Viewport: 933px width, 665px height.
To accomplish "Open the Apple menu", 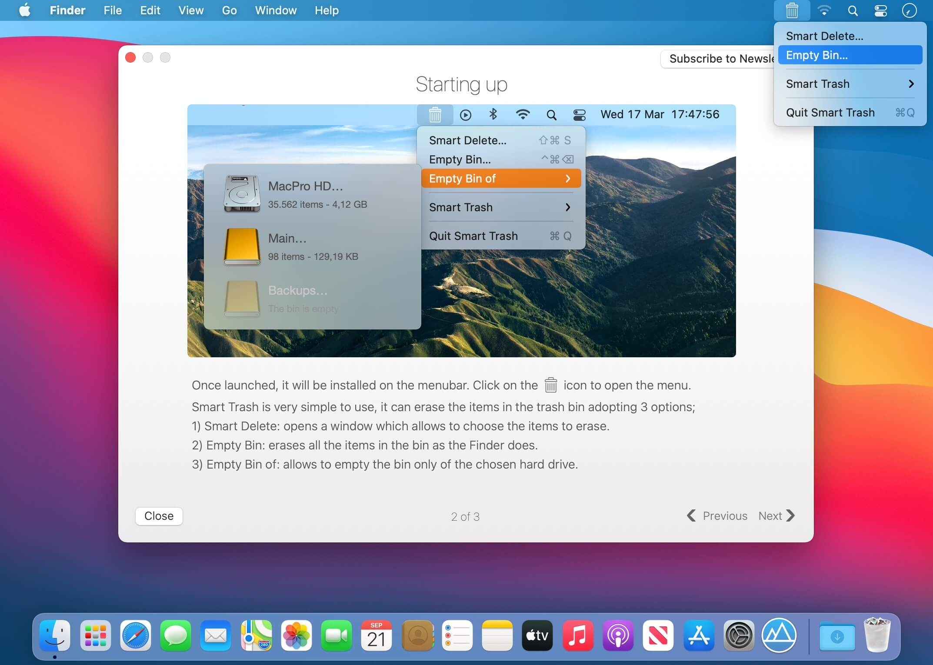I will coord(24,10).
